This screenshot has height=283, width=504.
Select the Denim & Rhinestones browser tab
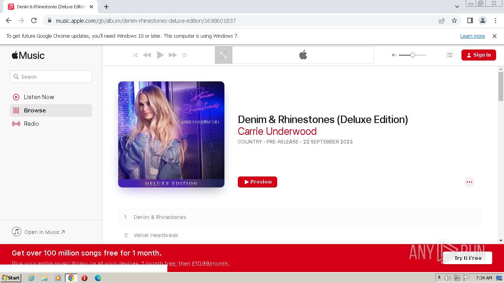tap(51, 7)
